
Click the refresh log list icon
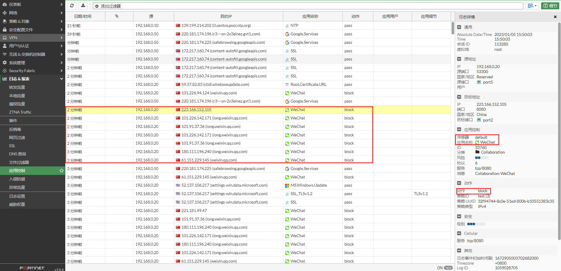(x=72, y=6)
